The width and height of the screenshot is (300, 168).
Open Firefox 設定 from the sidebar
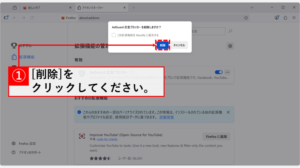point(24,143)
